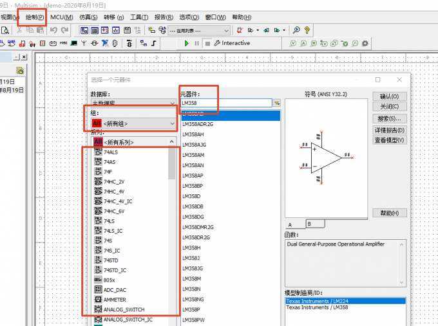The height and width of the screenshot is (326, 438).
Task: Open the Grapher waveform icon
Action: [x=116, y=30]
